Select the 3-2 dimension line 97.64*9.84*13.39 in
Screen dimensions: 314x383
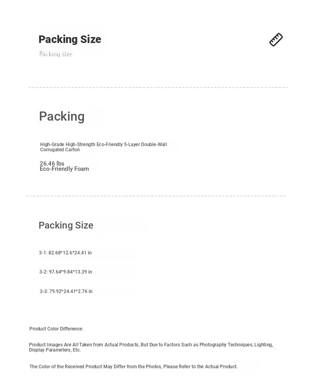(x=66, y=272)
